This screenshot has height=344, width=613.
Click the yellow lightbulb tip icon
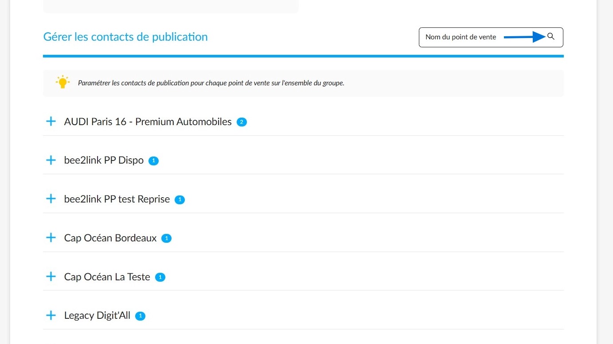62,82
